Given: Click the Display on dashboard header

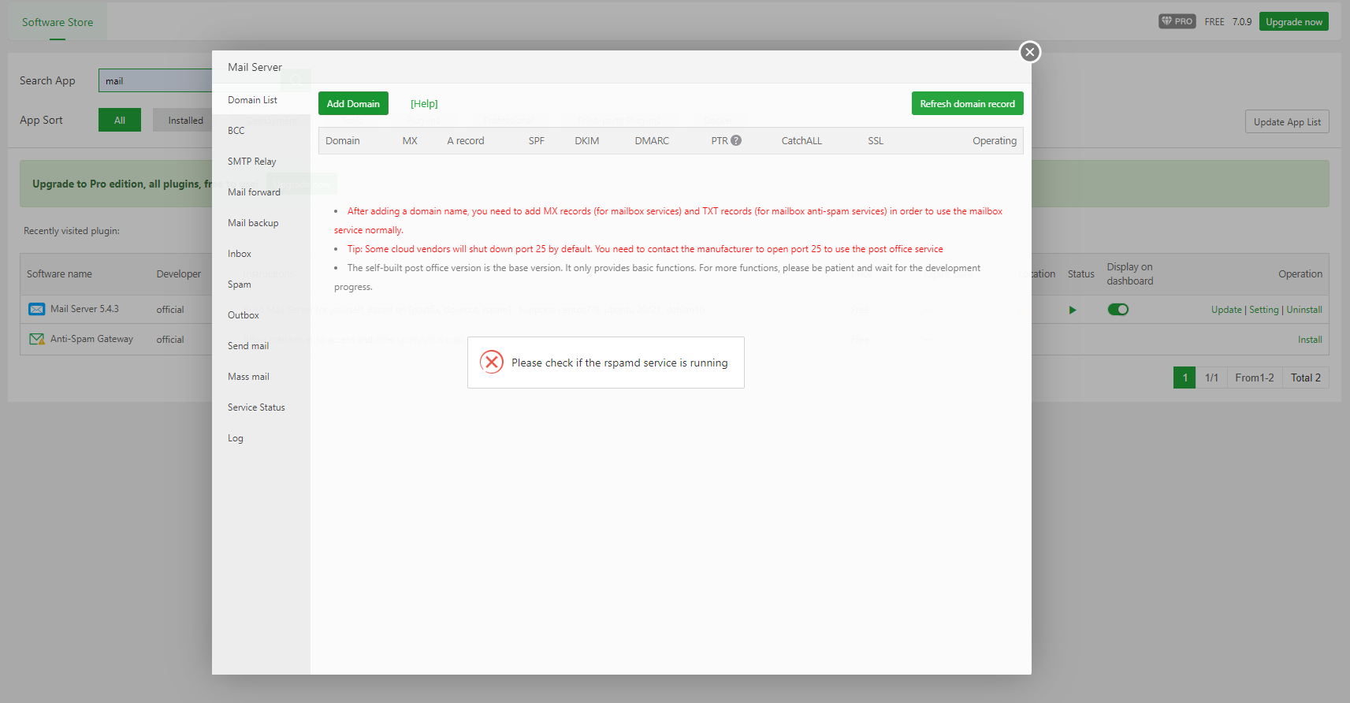Looking at the screenshot, I should [1129, 273].
